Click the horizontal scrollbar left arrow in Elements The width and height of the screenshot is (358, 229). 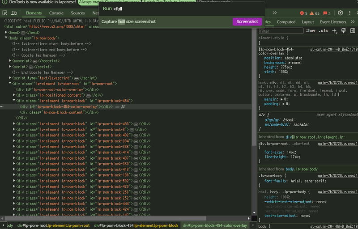2,218
